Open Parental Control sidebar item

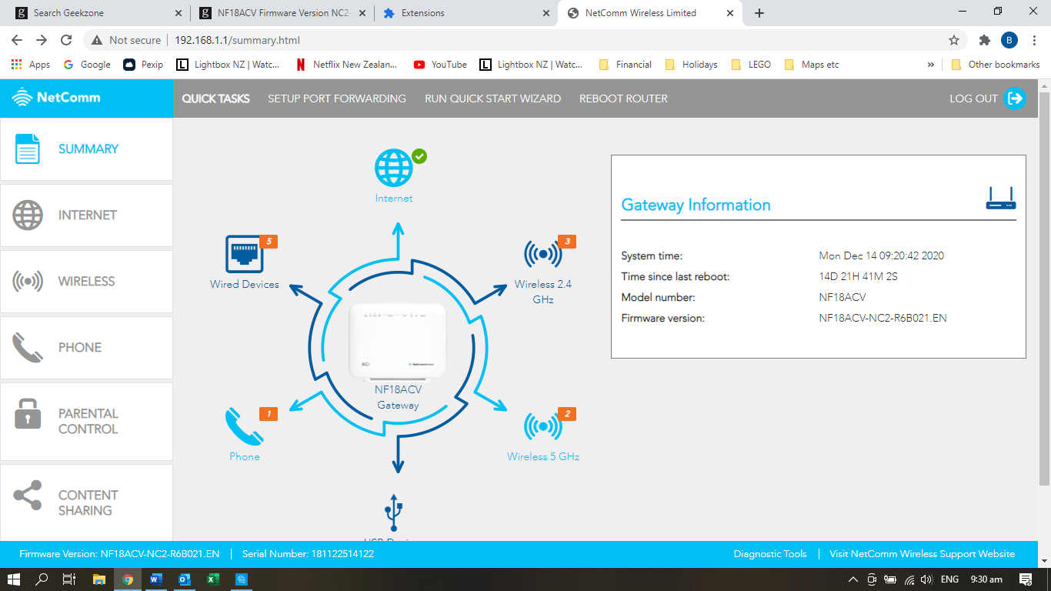click(x=86, y=421)
